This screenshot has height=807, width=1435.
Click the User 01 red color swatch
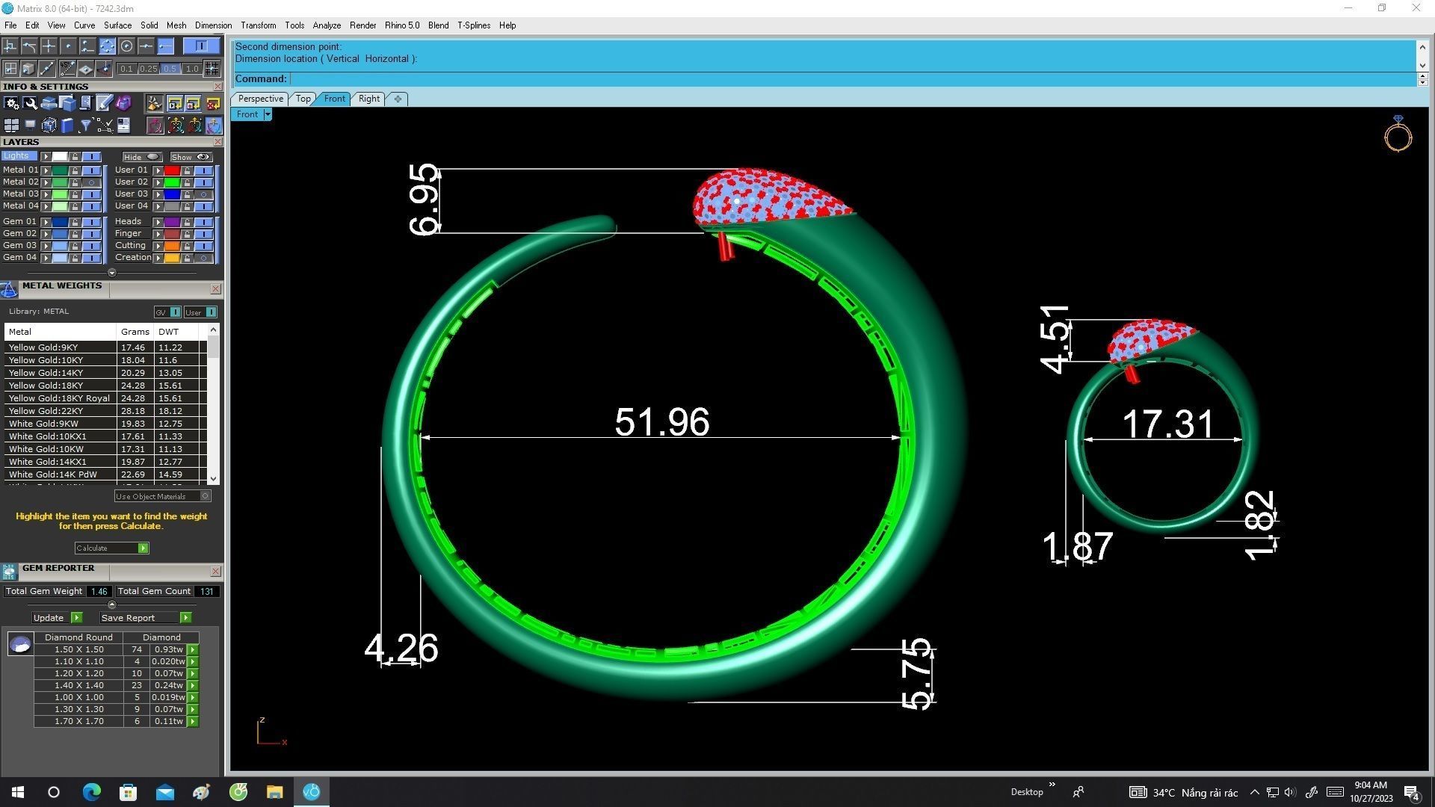pos(172,170)
